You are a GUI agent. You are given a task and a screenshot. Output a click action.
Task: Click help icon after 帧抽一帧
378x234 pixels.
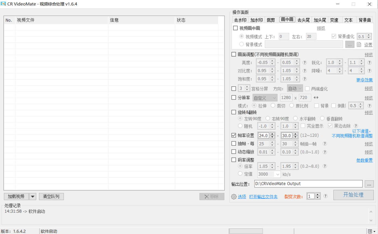pyautogui.click(x=325, y=144)
